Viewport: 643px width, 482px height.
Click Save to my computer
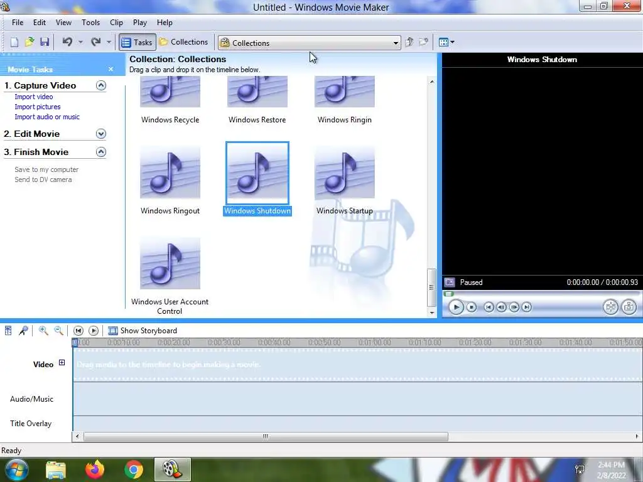46,169
